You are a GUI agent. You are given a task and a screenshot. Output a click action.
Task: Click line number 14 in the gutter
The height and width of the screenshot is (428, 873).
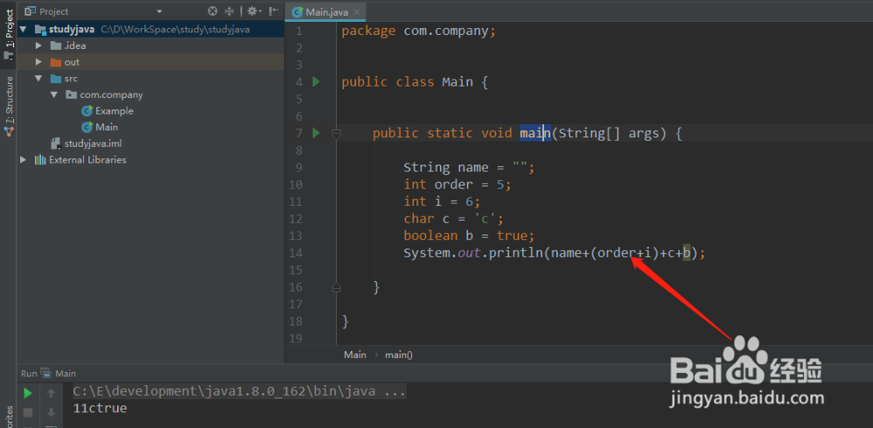pyautogui.click(x=296, y=253)
